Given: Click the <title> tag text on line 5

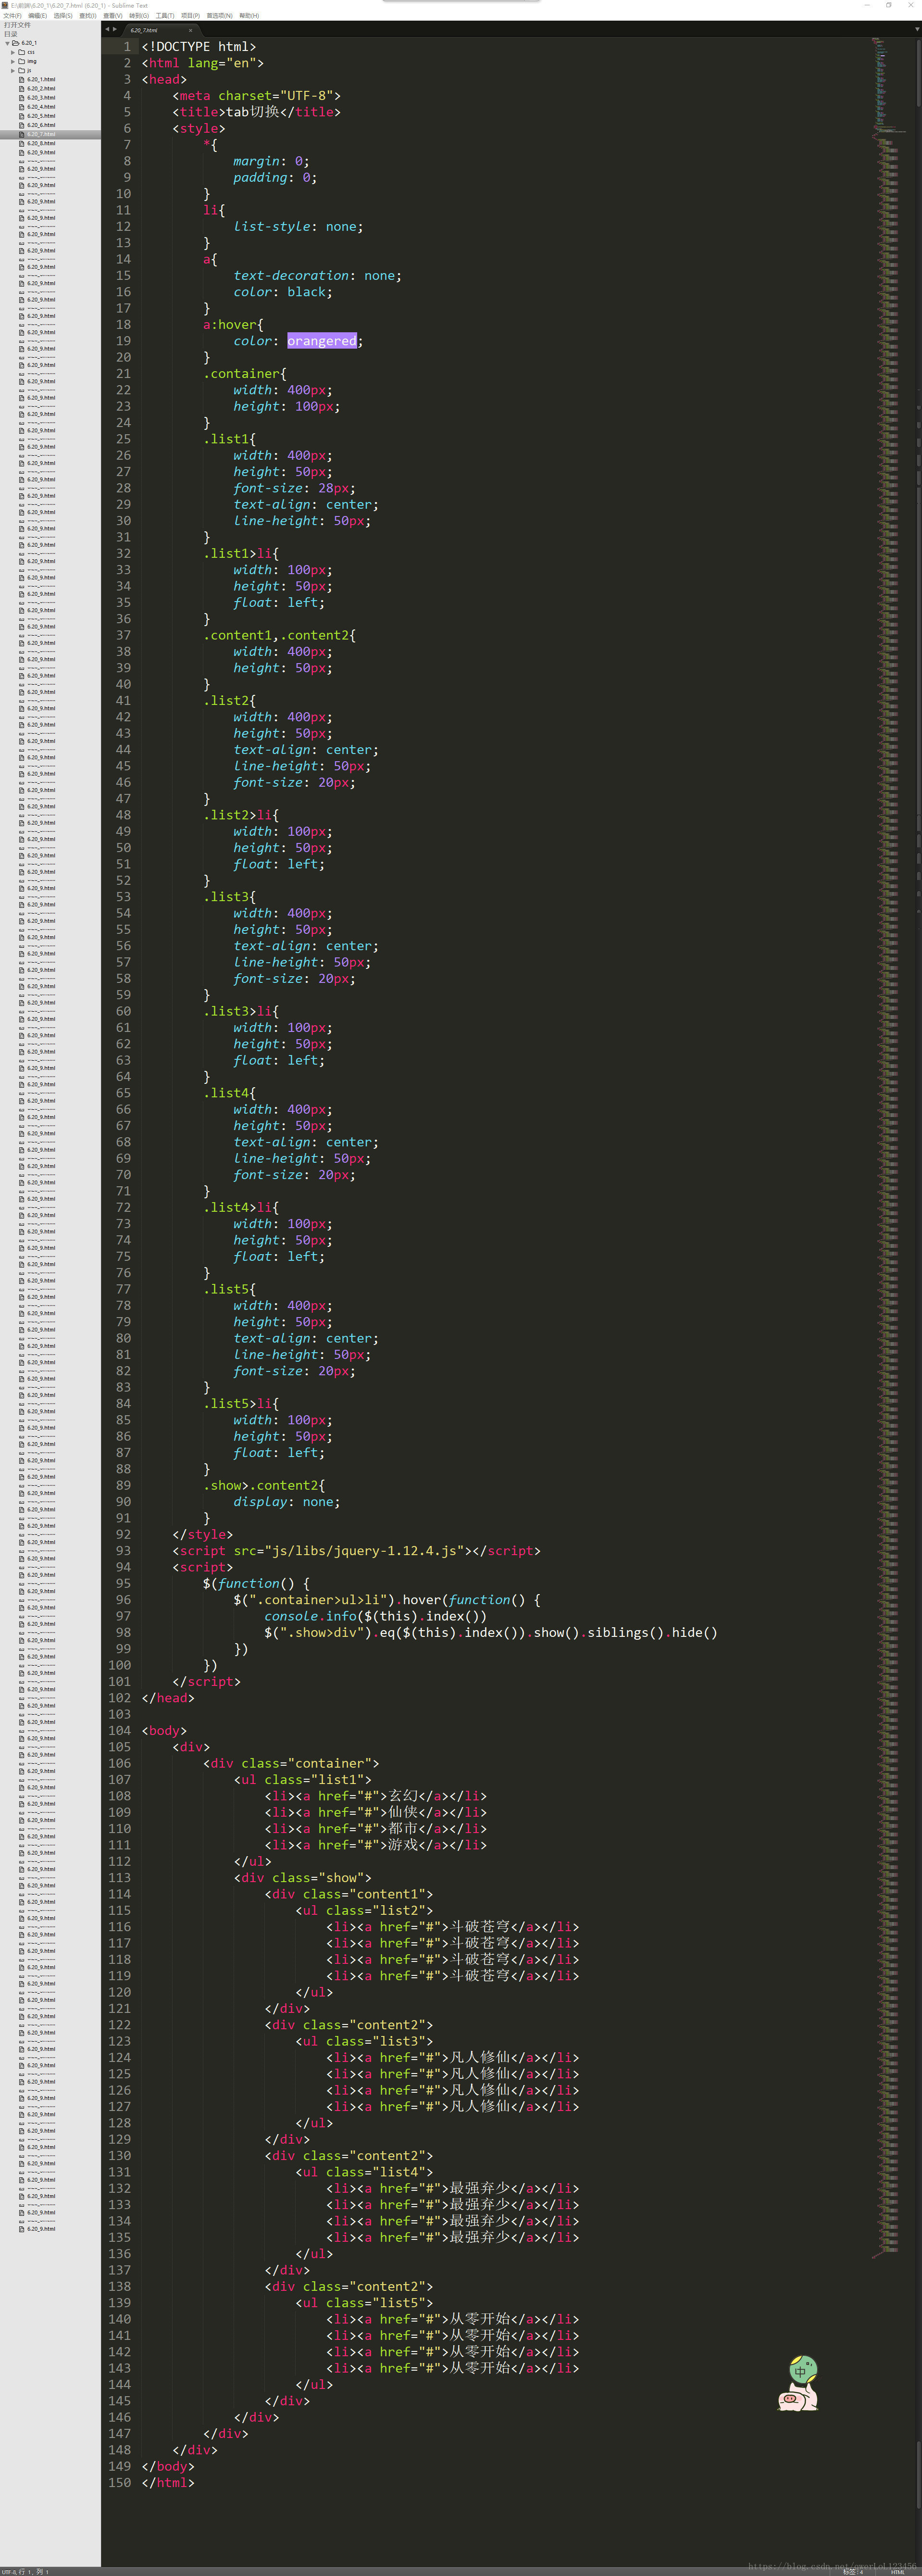Looking at the screenshot, I should coord(199,112).
